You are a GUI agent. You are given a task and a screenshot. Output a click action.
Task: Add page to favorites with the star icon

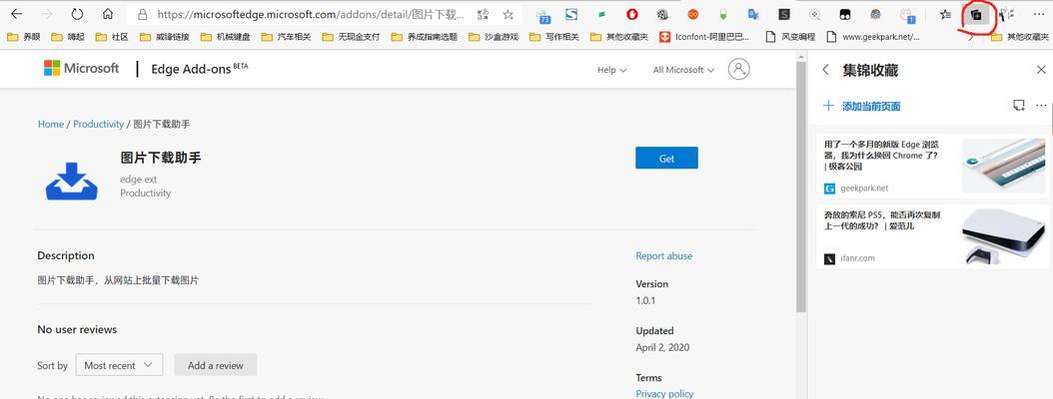pos(509,14)
